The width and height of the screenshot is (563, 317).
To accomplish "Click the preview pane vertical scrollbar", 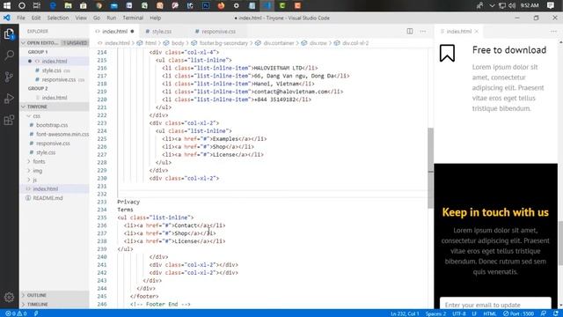I will tap(560, 244).
